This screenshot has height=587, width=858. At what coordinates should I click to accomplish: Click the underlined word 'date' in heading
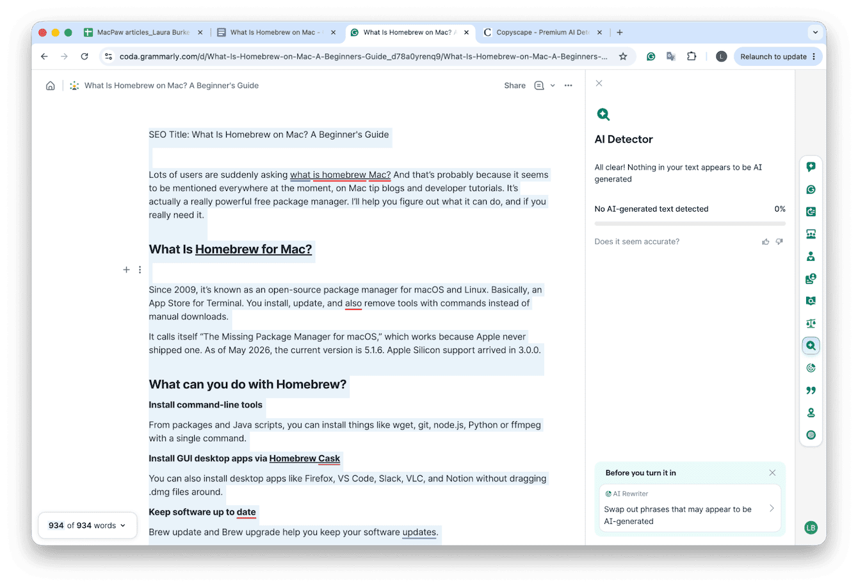click(246, 512)
